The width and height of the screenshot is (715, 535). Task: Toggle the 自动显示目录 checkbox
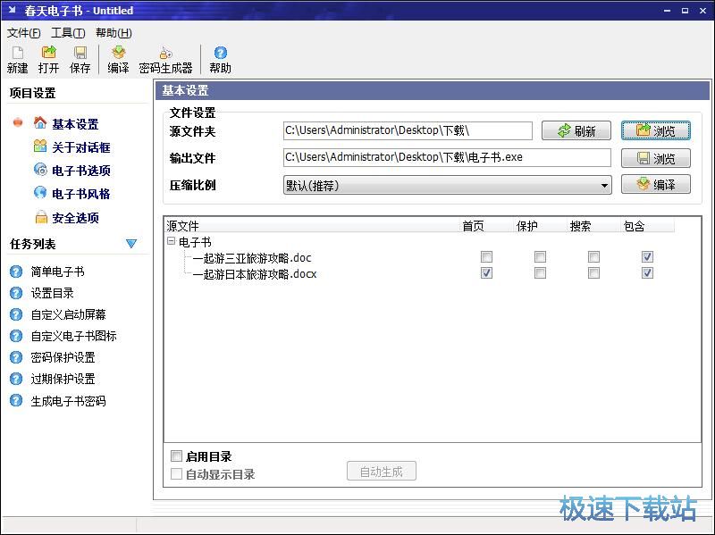tap(176, 474)
